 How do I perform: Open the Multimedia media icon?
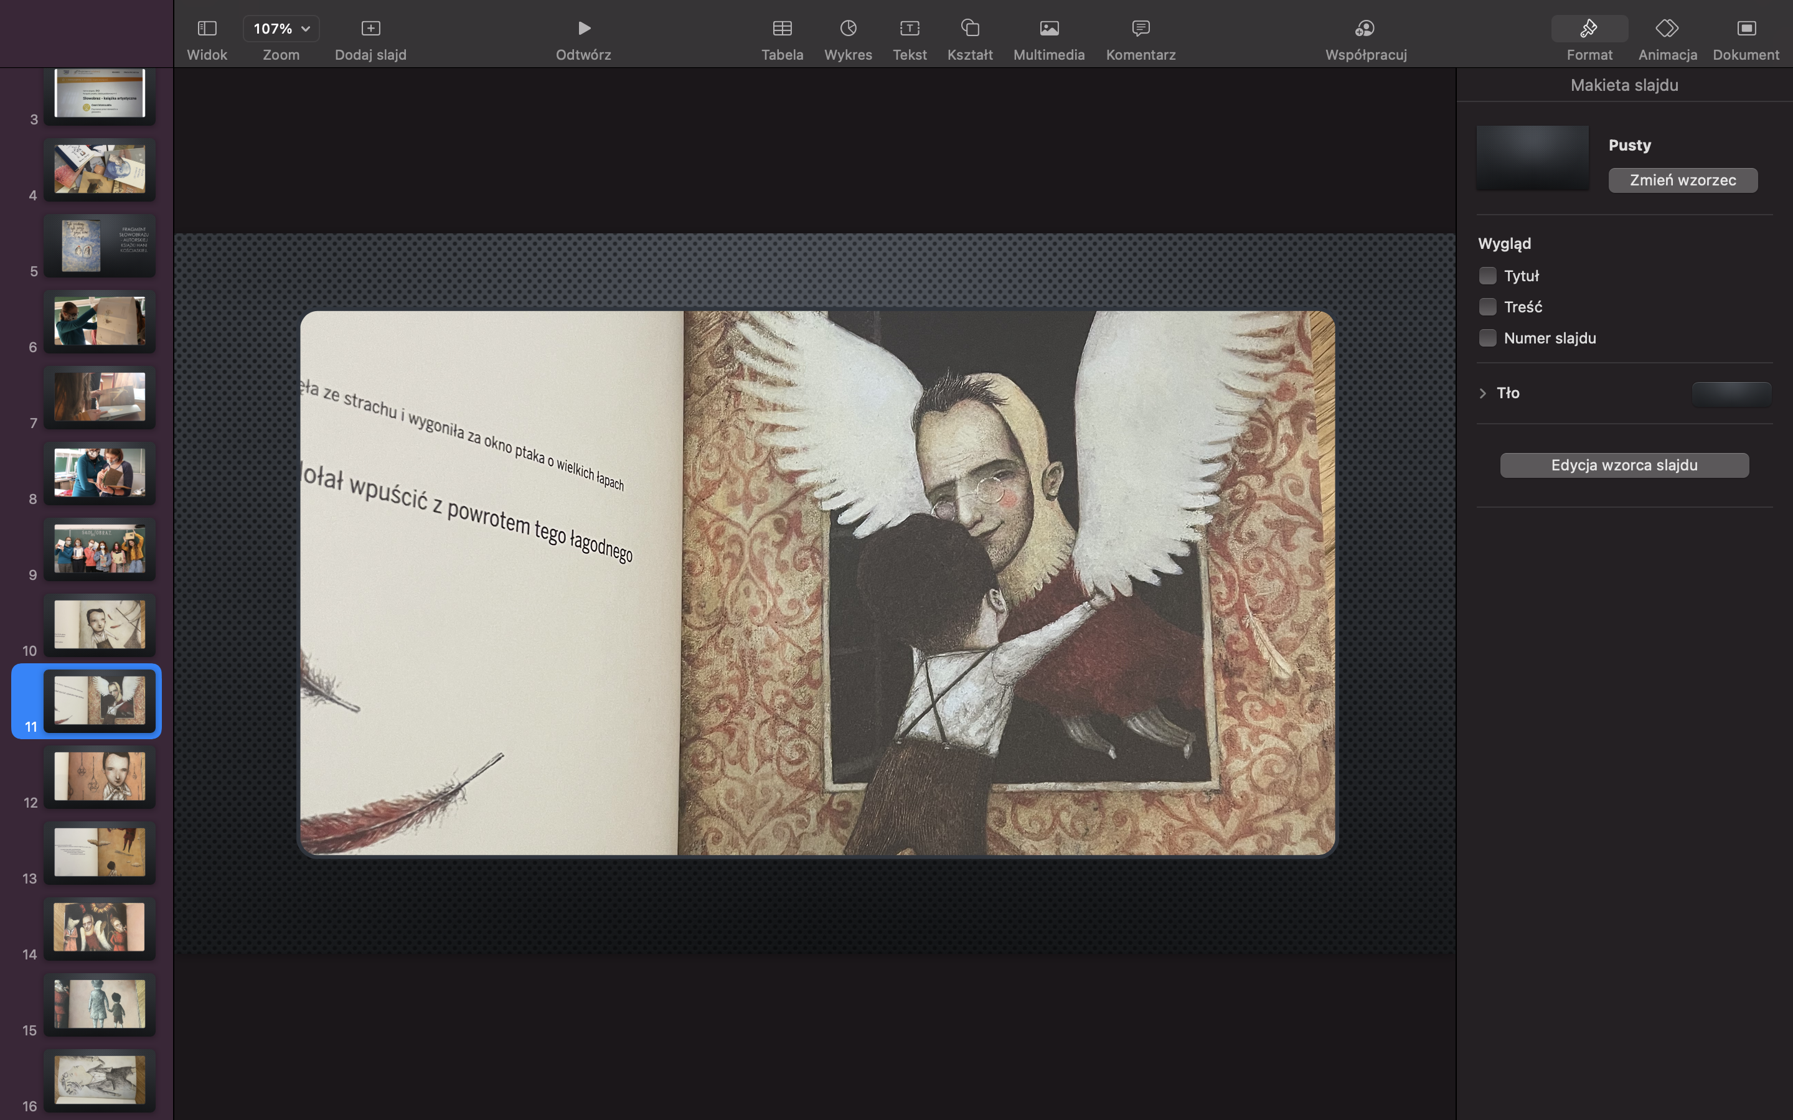[1048, 29]
